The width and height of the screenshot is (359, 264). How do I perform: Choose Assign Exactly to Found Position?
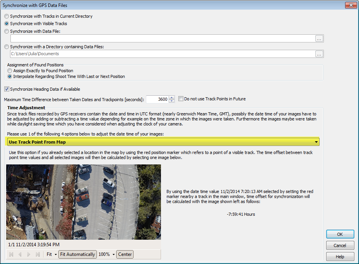tap(10, 71)
